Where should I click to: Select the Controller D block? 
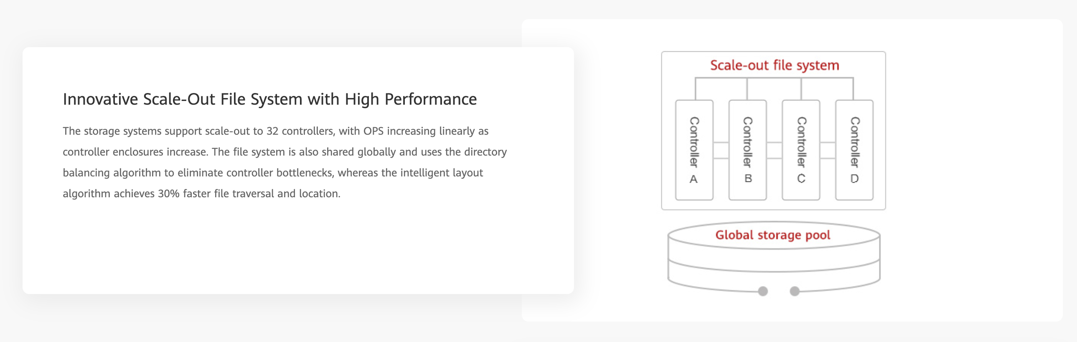coord(854,149)
